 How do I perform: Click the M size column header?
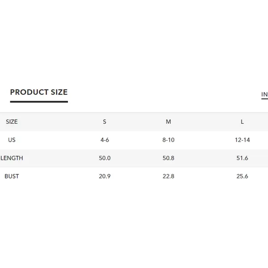(x=168, y=121)
